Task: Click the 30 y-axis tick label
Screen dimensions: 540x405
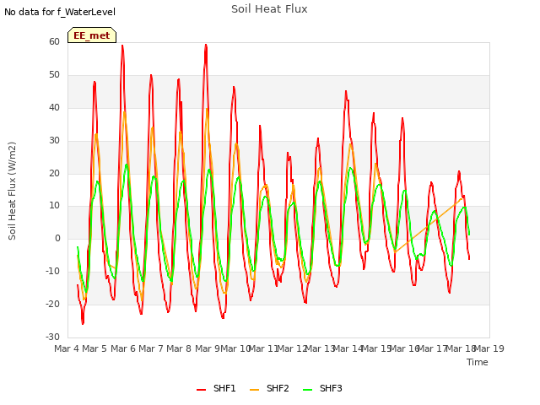Action: [54, 141]
